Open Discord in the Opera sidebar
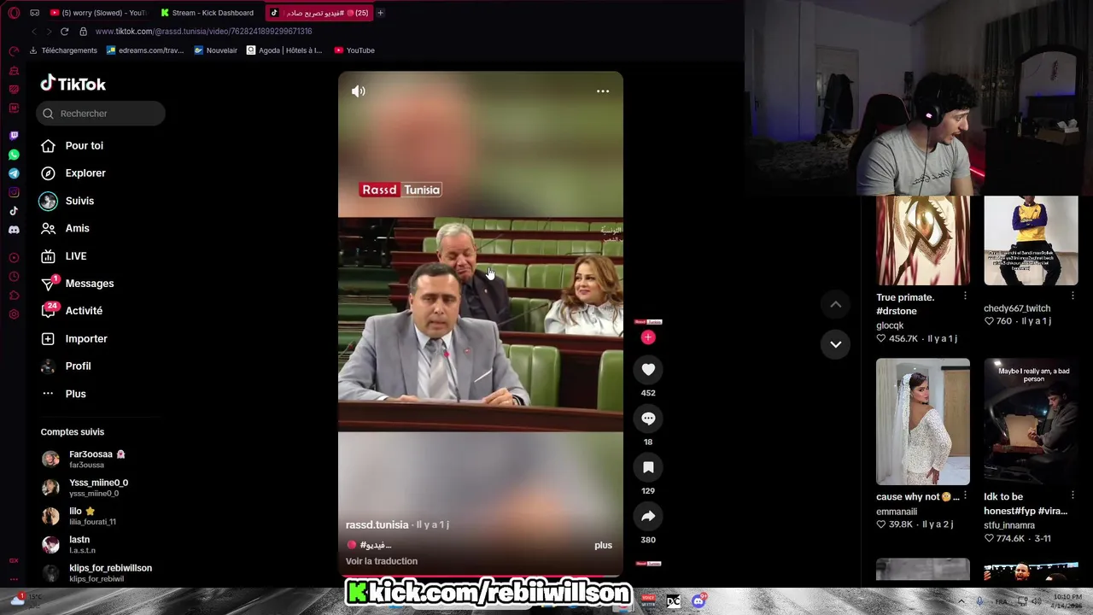The image size is (1093, 615). pyautogui.click(x=14, y=230)
